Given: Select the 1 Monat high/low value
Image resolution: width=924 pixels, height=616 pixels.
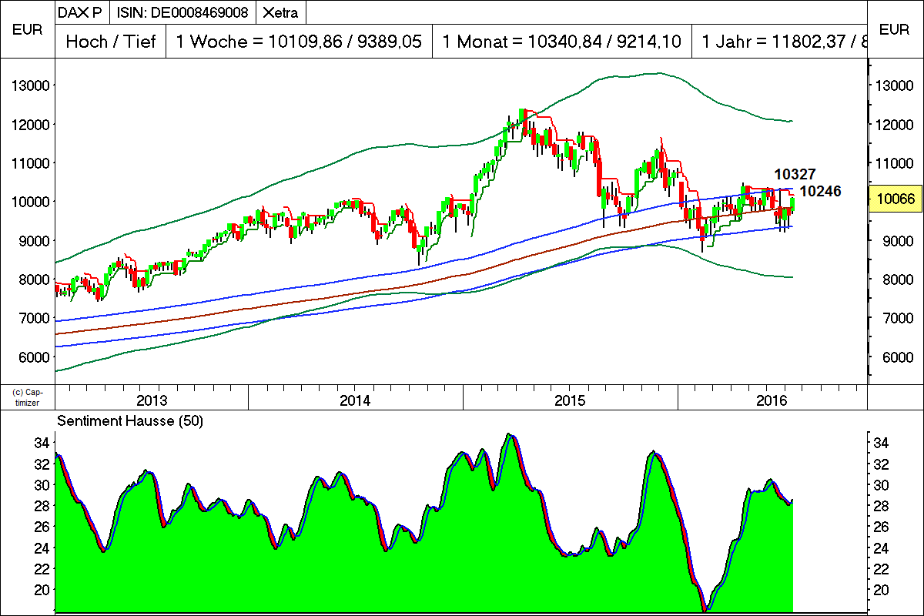Looking at the screenshot, I should (x=562, y=42).
